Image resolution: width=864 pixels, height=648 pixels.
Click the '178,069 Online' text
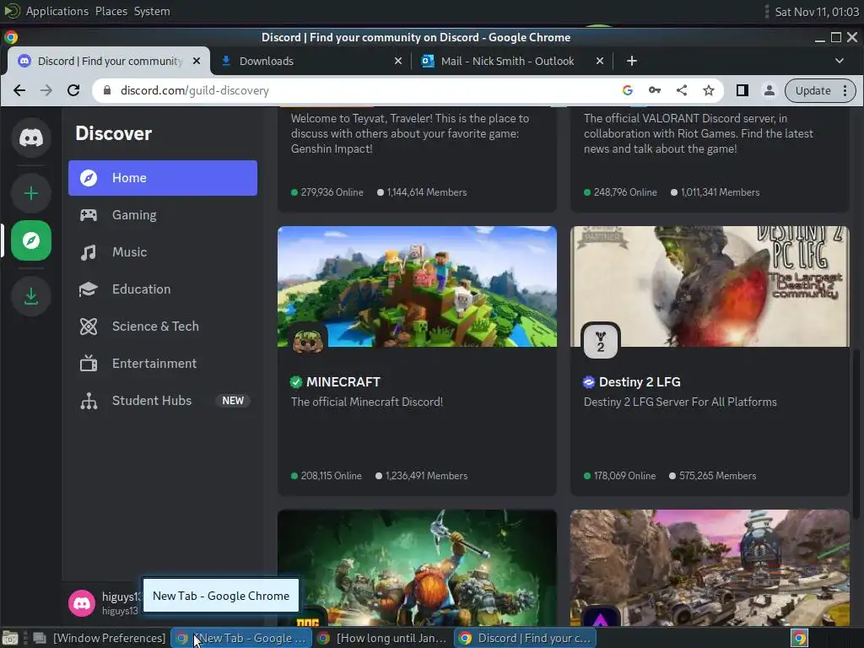tap(624, 476)
